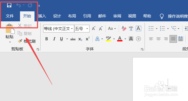Click the 粘贴 paste clipboard icon

tap(10, 28)
